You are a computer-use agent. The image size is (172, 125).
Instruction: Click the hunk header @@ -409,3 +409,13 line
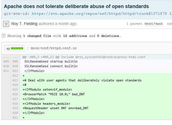84,57
